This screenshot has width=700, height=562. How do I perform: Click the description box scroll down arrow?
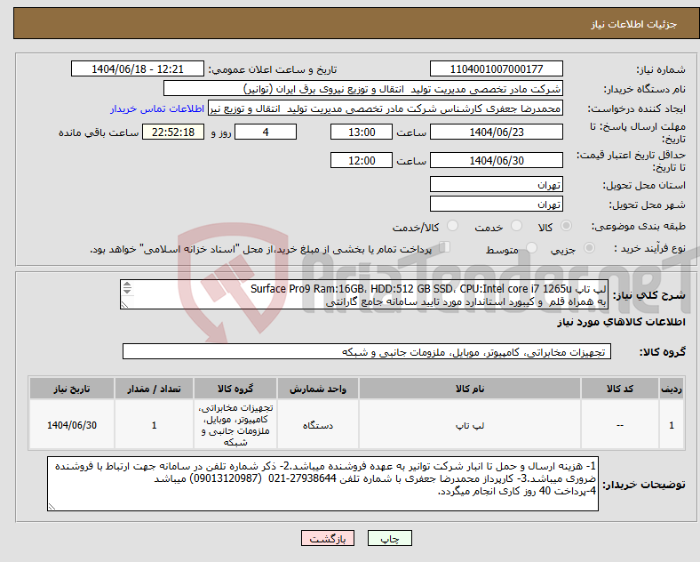(127, 292)
